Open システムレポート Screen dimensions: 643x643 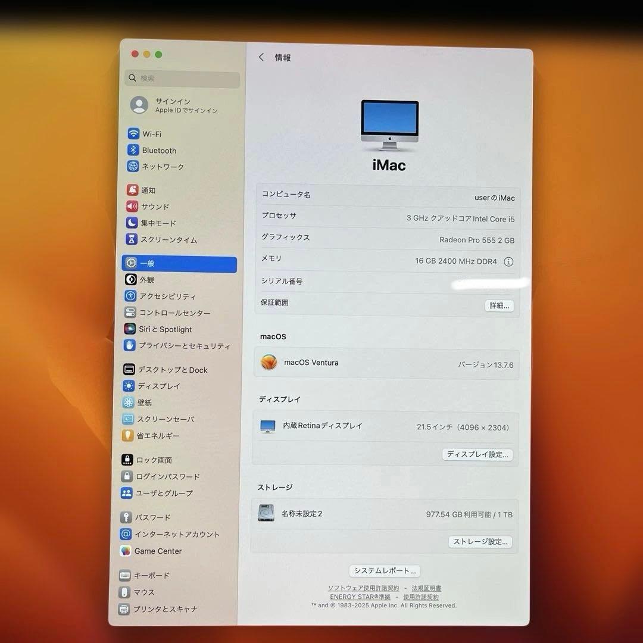(x=384, y=570)
